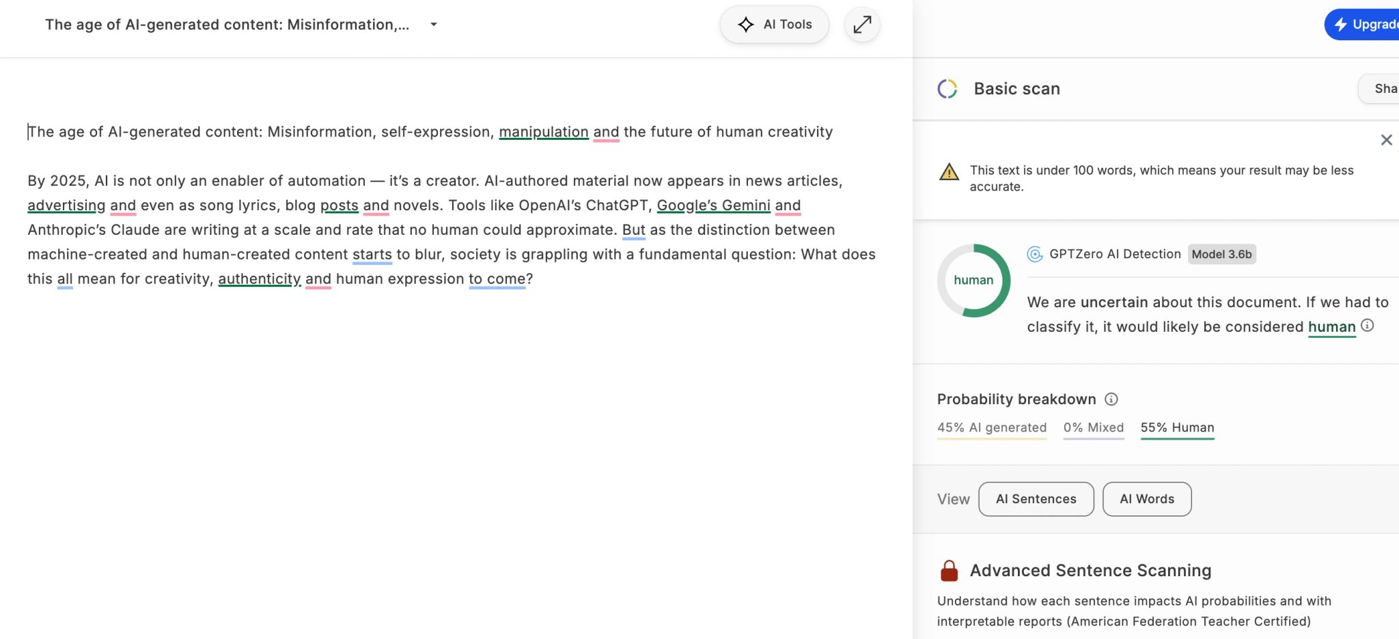Click the document title text in header
The height and width of the screenshot is (639, 1399).
pyautogui.click(x=227, y=25)
